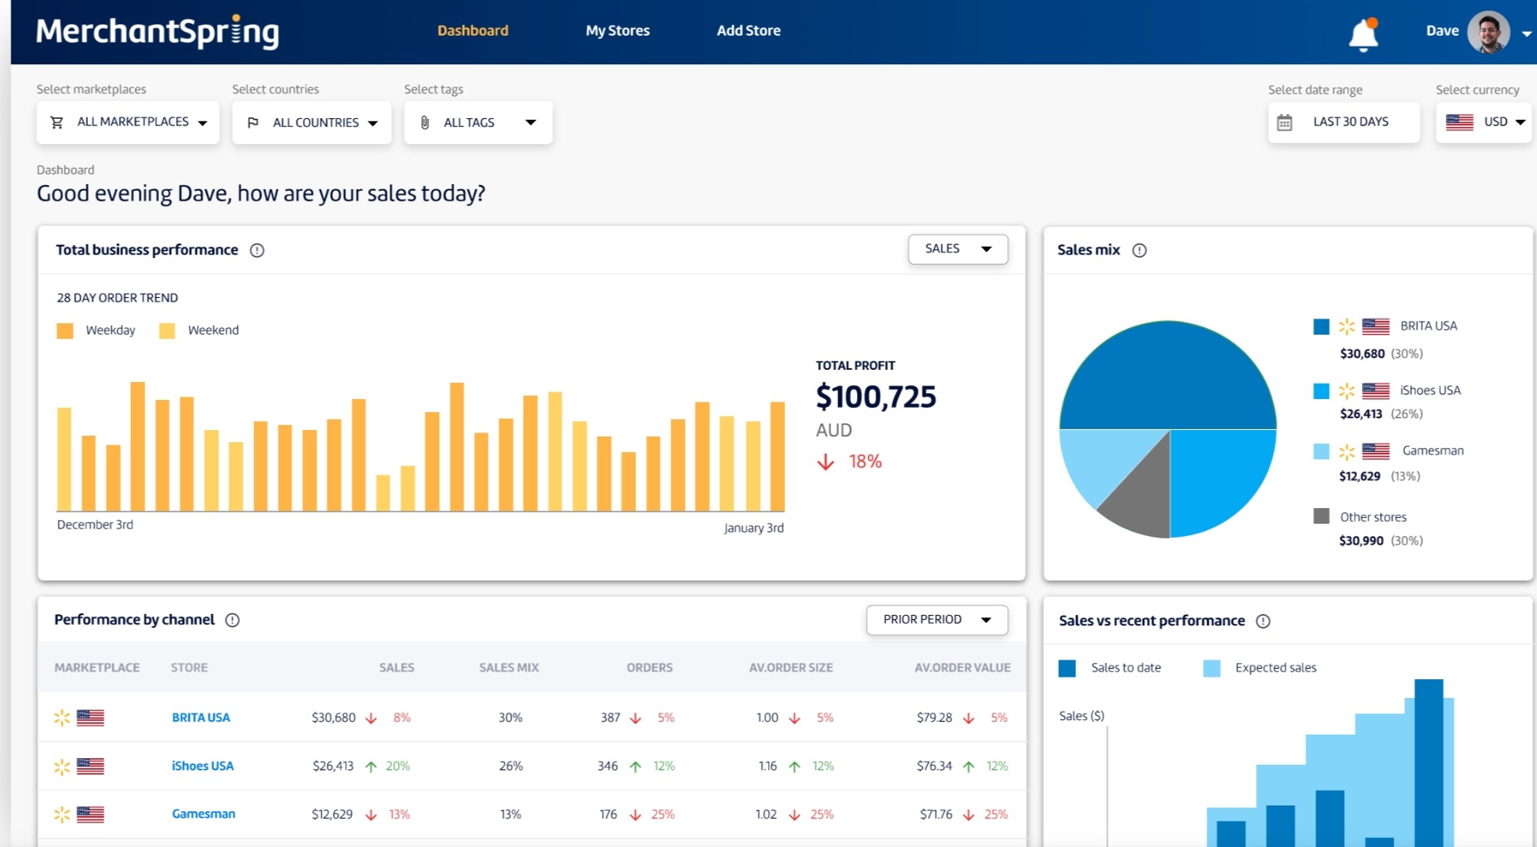Viewport: 1537px width, 847px height.
Task: Click the Dashboard breadcrumb text
Action: point(65,170)
